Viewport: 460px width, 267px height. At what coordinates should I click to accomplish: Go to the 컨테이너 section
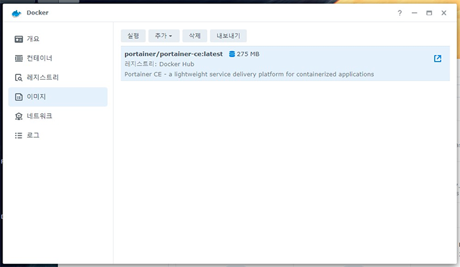coord(58,58)
